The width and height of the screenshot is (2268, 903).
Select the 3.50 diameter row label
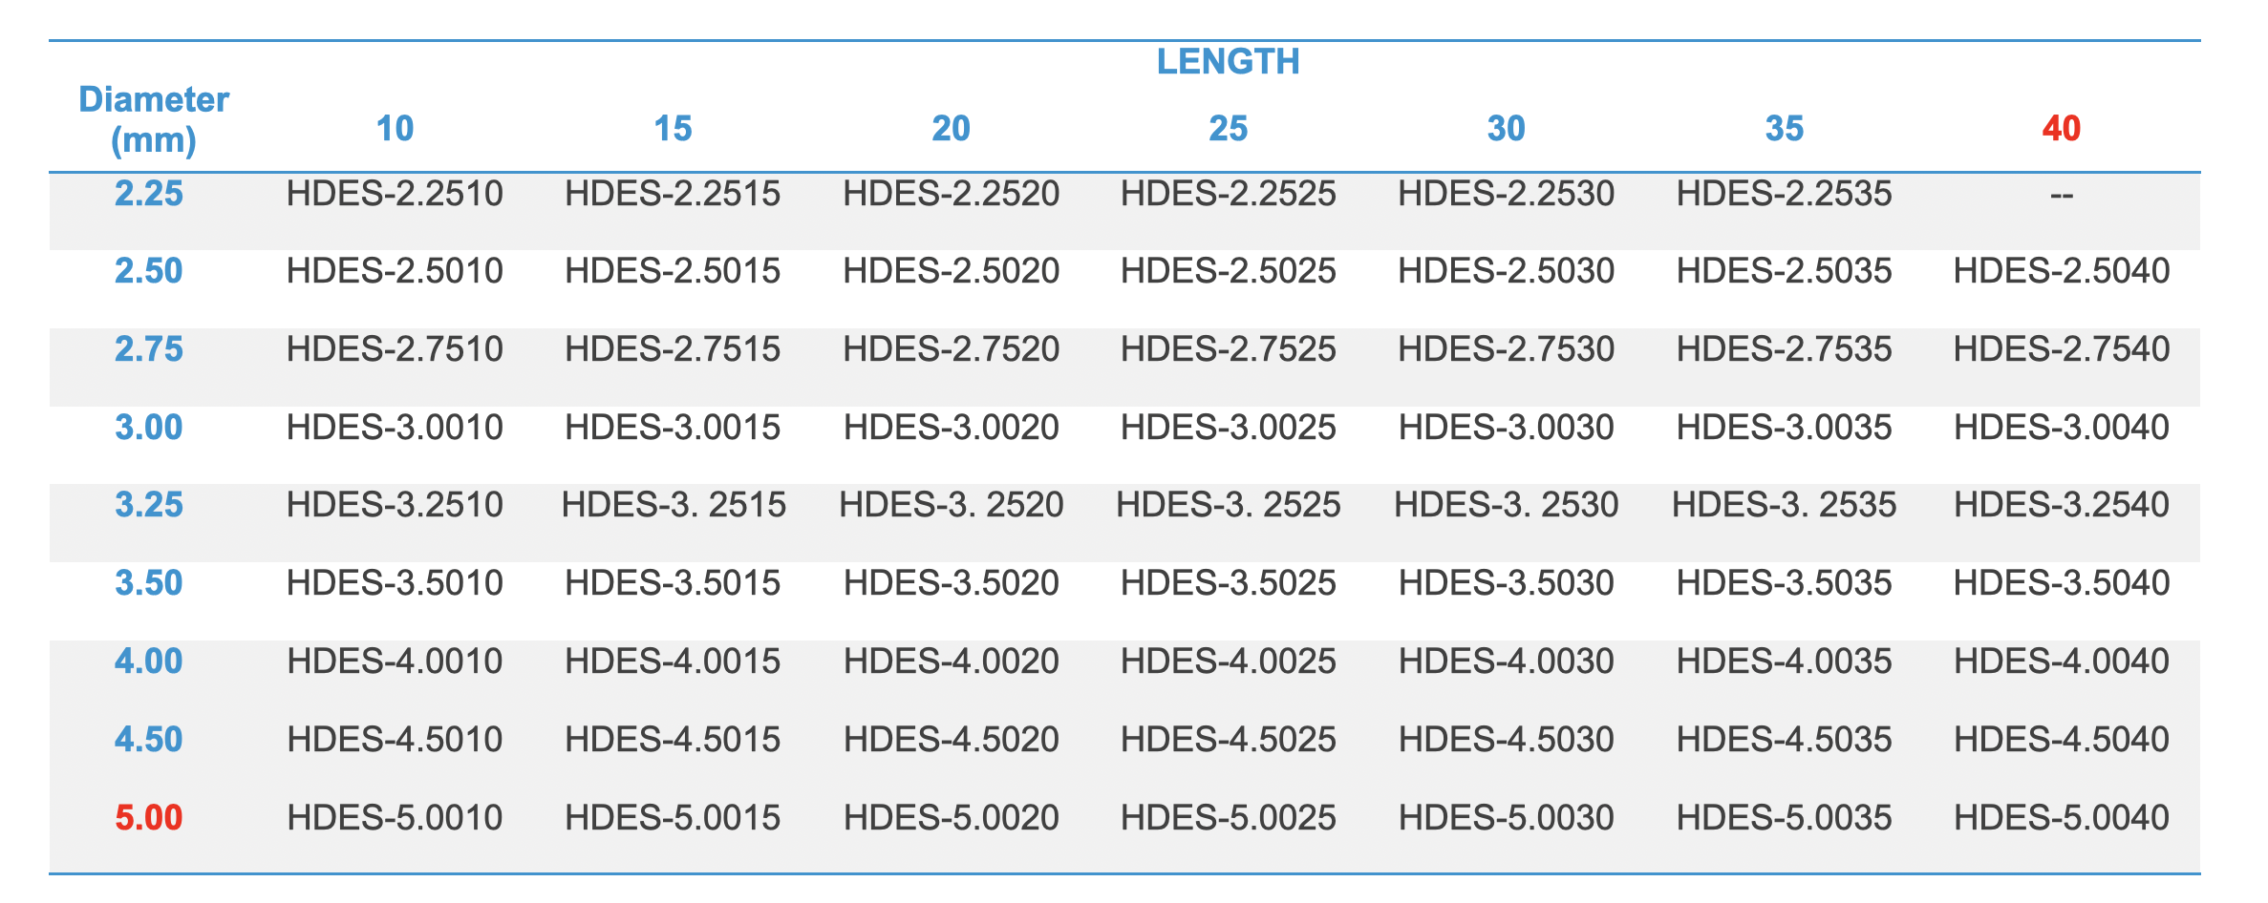click(148, 583)
